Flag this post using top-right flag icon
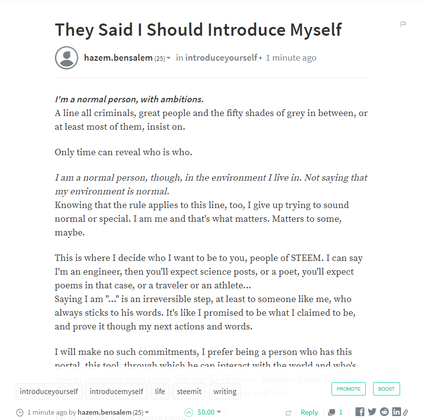Image resolution: width=427 pixels, height=420 pixels. 403,23
